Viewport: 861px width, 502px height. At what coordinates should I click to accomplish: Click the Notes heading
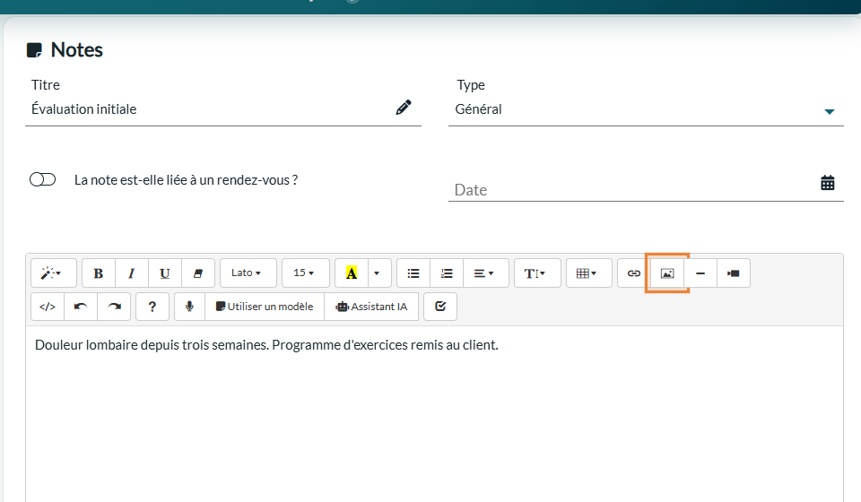(x=77, y=50)
